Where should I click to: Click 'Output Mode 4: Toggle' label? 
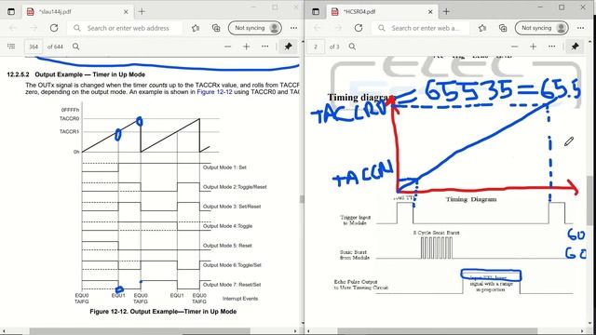[x=227, y=226]
